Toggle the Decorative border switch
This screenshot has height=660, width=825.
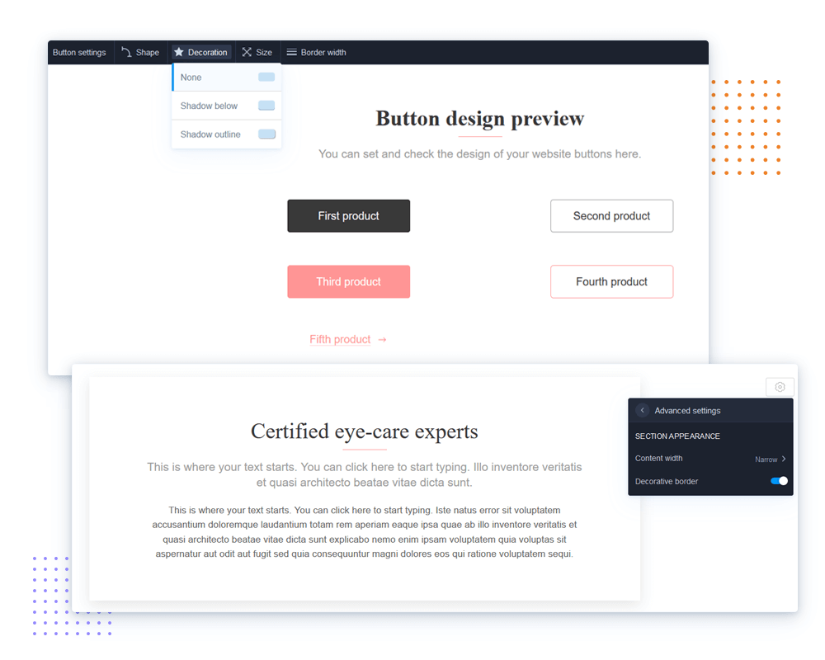coord(779,481)
